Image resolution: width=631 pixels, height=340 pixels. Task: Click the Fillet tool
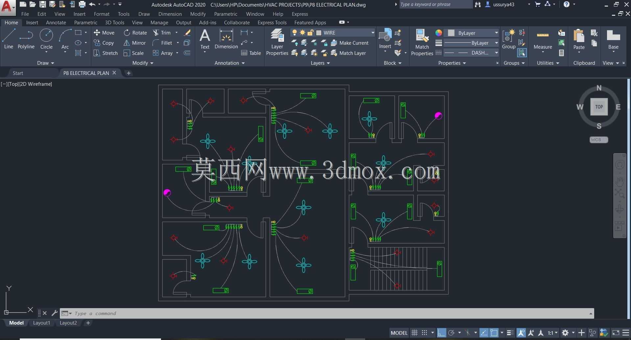(x=162, y=43)
